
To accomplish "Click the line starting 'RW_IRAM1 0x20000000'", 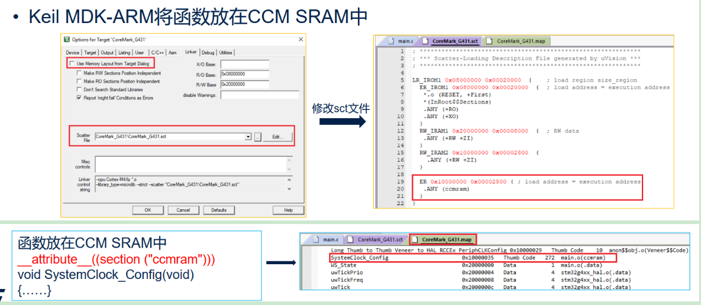I will [499, 131].
